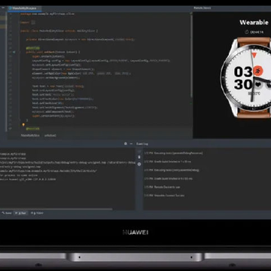The width and height of the screenshot is (271, 271).
Task: Click the wearable watch face preview
Action: [247, 78]
